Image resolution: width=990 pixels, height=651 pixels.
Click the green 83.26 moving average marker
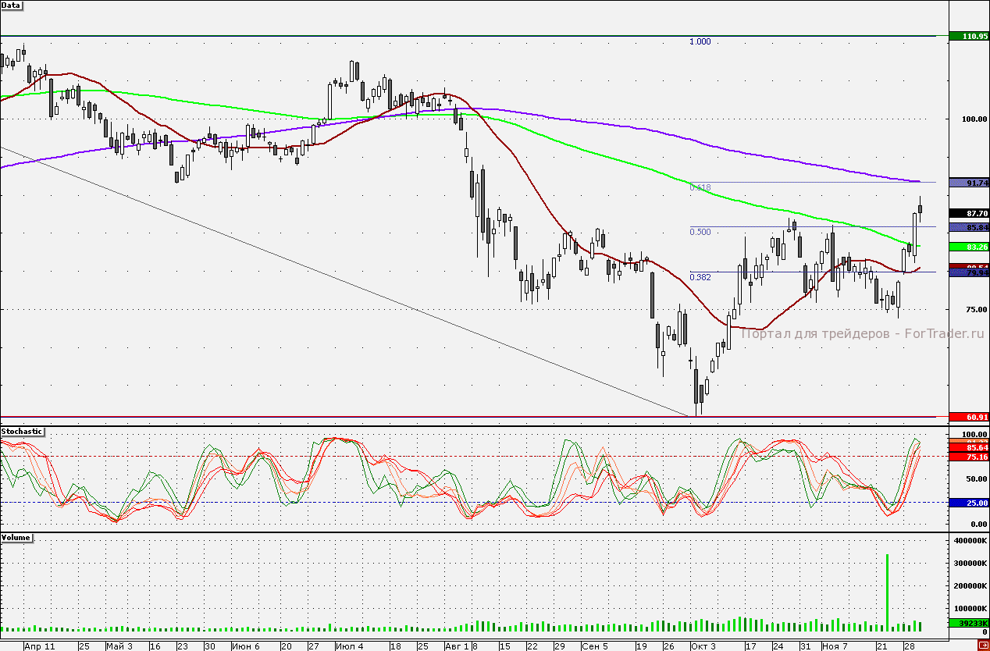[x=968, y=247]
